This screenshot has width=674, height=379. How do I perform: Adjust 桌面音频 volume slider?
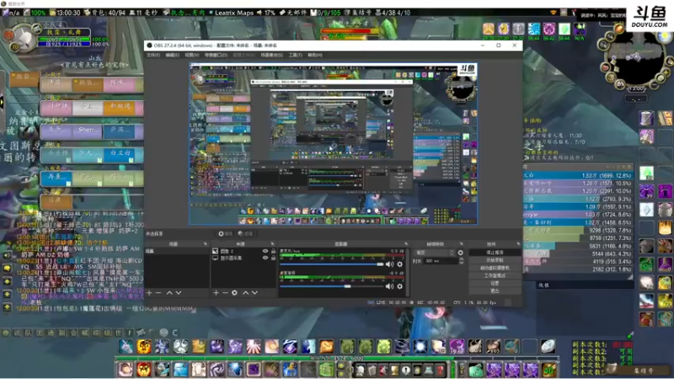coord(331,286)
